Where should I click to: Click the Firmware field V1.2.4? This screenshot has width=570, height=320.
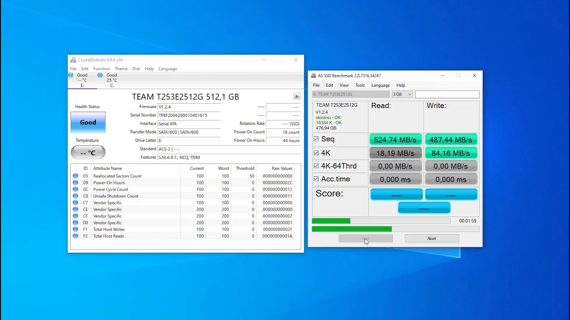point(189,107)
